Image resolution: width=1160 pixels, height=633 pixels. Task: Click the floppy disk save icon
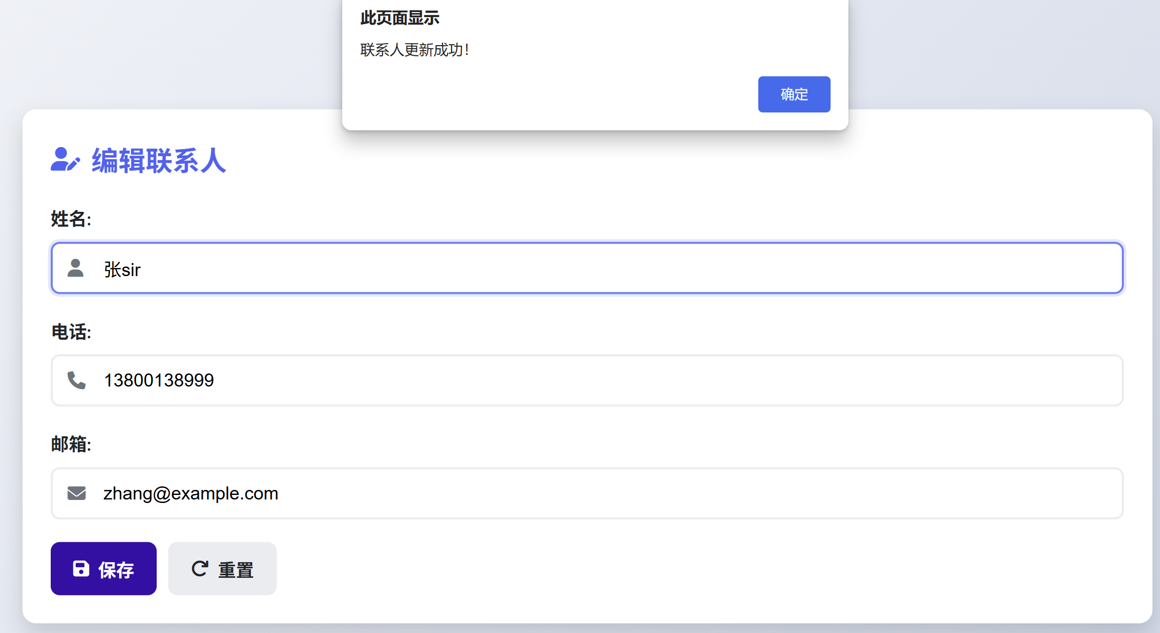(x=81, y=569)
